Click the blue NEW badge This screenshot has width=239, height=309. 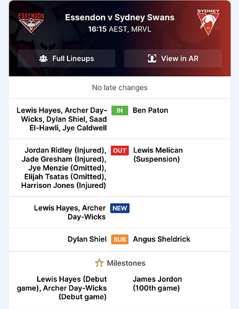coord(119,208)
